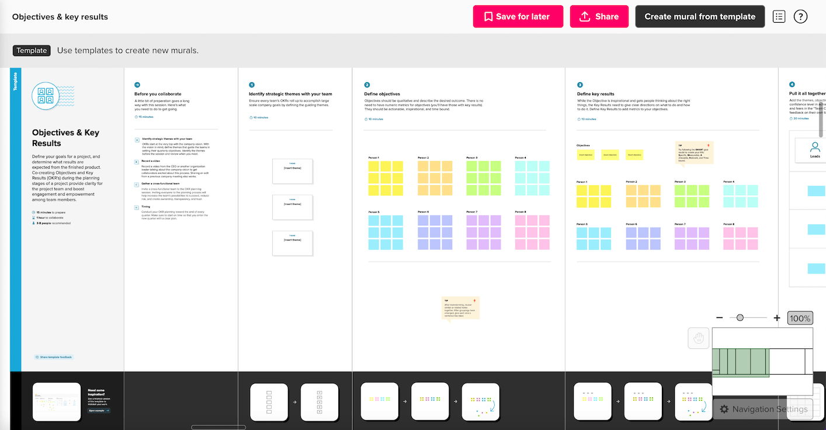Zoom out with the minus icon
Viewport: 826px width, 430px height.
720,318
